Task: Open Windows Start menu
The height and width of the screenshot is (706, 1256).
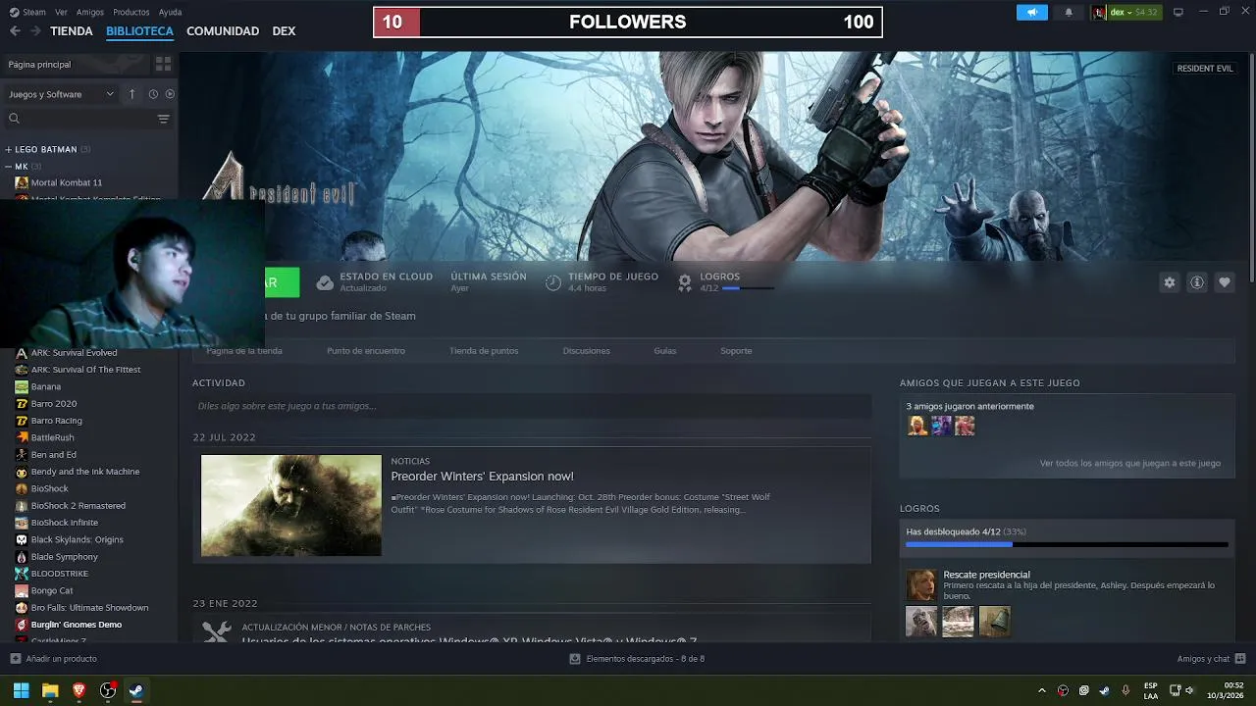Action: [21, 690]
